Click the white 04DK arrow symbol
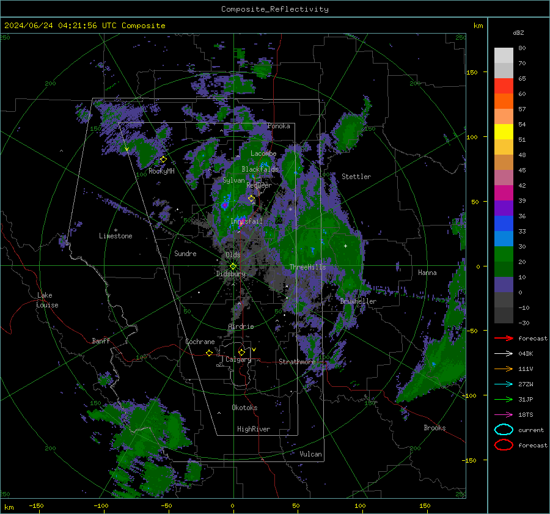The width and height of the screenshot is (550, 514). (x=504, y=353)
